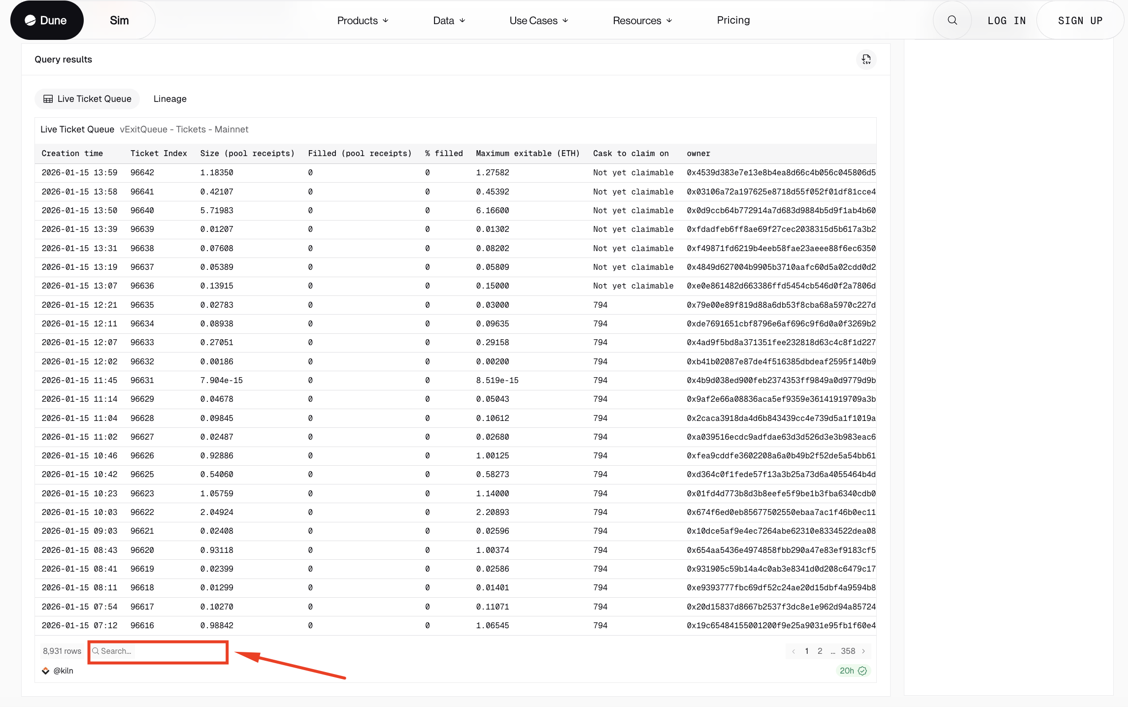Expand the Resources menu
This screenshot has width=1128, height=707.
pos(642,20)
